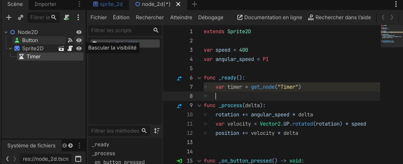Switch to the Importer tab
The height and width of the screenshot is (164, 403).
coord(45,4)
